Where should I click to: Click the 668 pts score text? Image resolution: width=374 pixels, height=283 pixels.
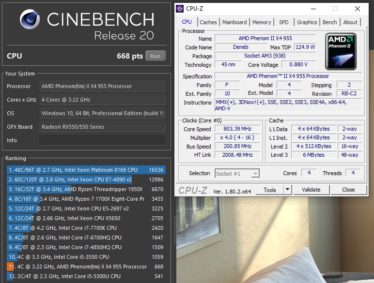130,56
